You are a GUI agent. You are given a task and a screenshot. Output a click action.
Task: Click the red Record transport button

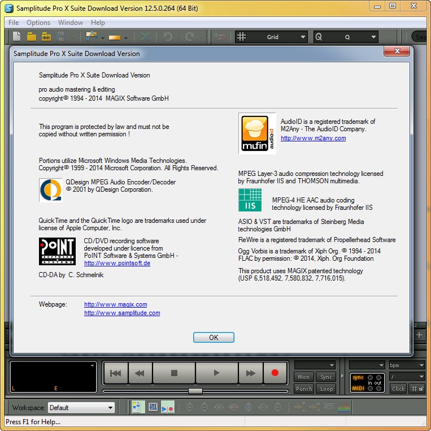tap(275, 373)
